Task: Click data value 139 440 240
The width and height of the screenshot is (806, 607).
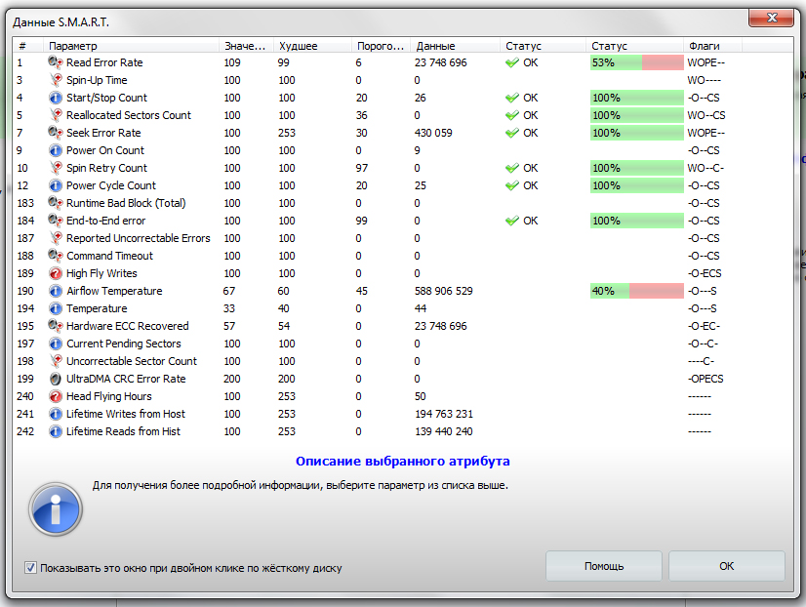Action: pyautogui.click(x=444, y=431)
